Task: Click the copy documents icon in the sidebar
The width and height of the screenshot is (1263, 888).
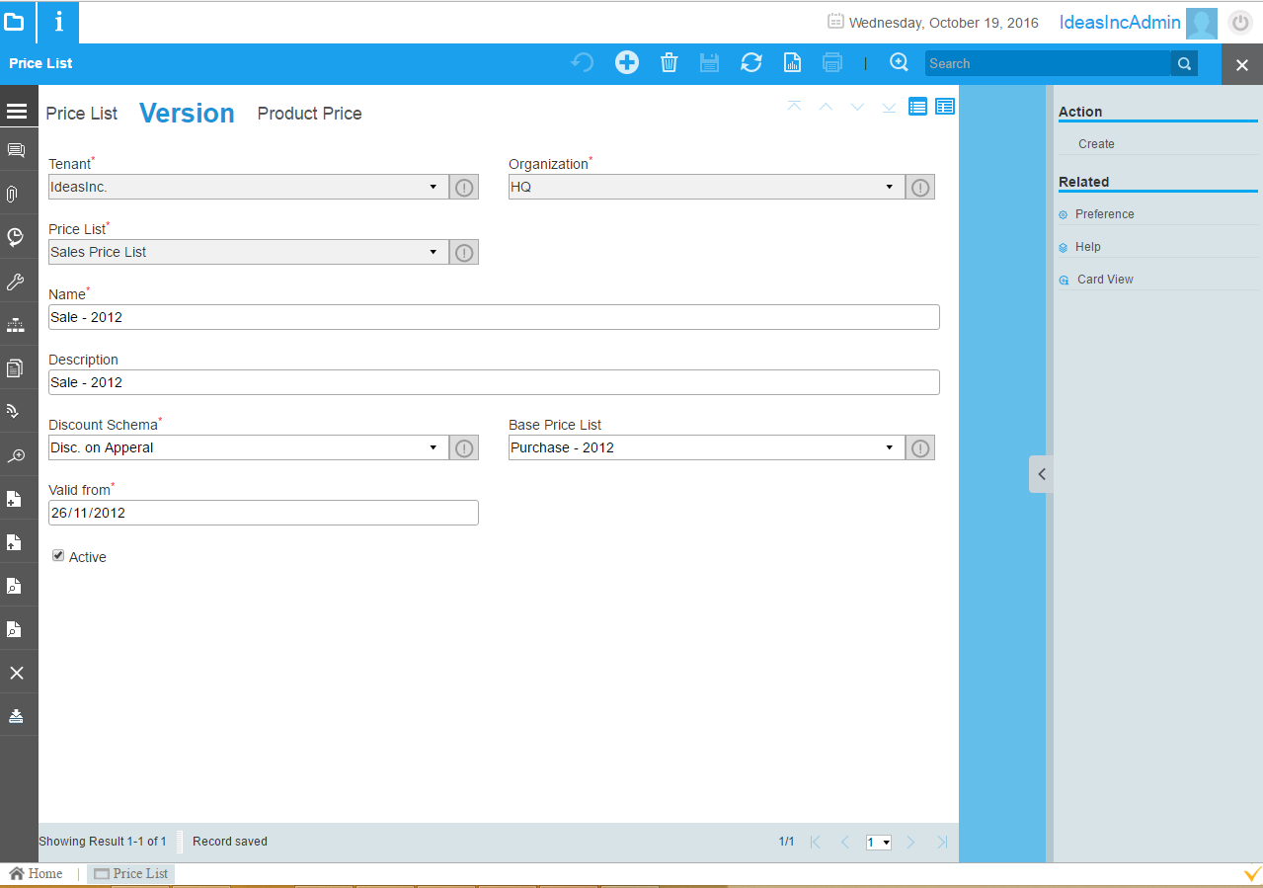Action: pos(15,368)
